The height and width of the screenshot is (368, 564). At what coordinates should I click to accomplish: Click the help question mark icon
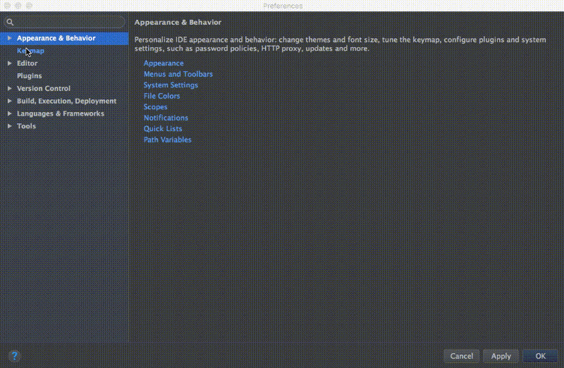15,356
